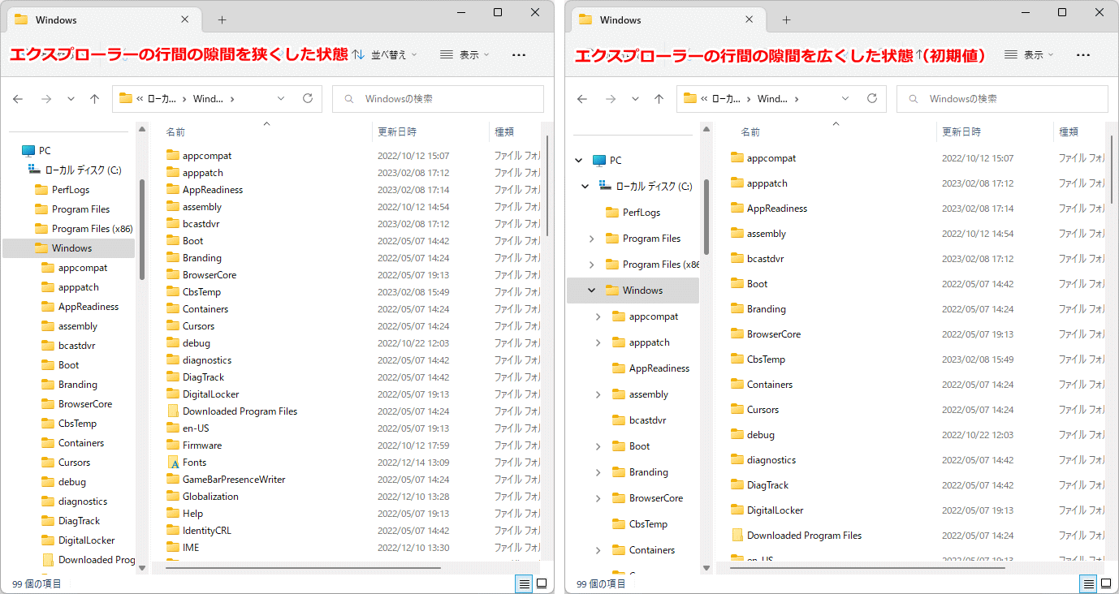The height and width of the screenshot is (594, 1119).
Task: Expand address bar history in left window
Action: coord(281,98)
